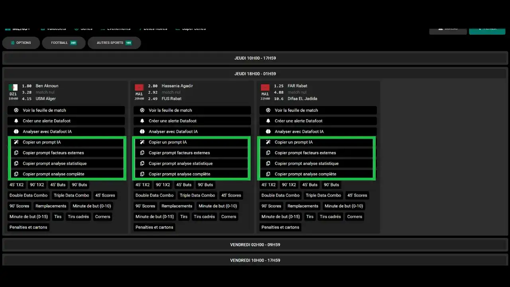
Task: Open Minute de but (0-15) for FAR Rabat
Action: [280, 217]
